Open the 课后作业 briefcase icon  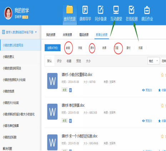click(x=147, y=10)
